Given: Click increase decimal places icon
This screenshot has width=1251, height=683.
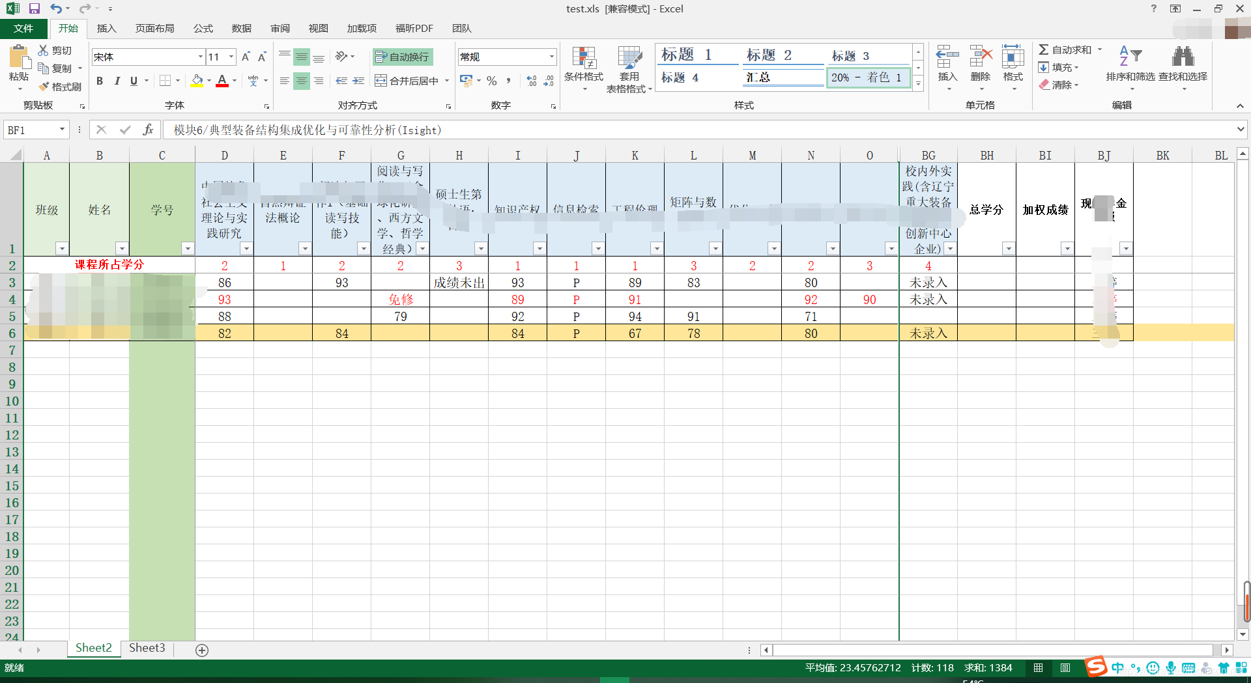Looking at the screenshot, I should [x=532, y=81].
